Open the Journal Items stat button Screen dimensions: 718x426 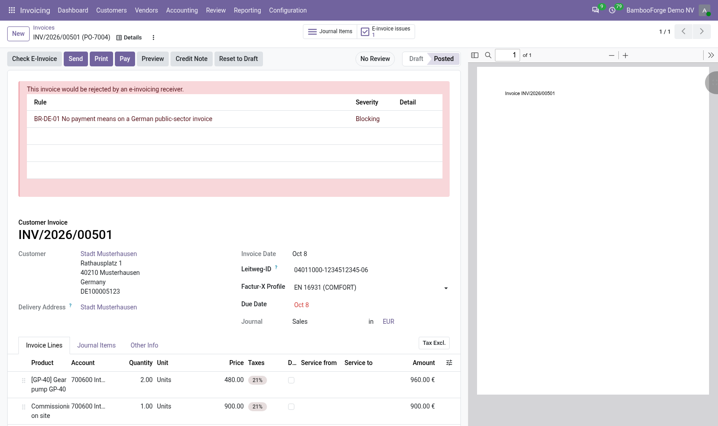tap(330, 31)
